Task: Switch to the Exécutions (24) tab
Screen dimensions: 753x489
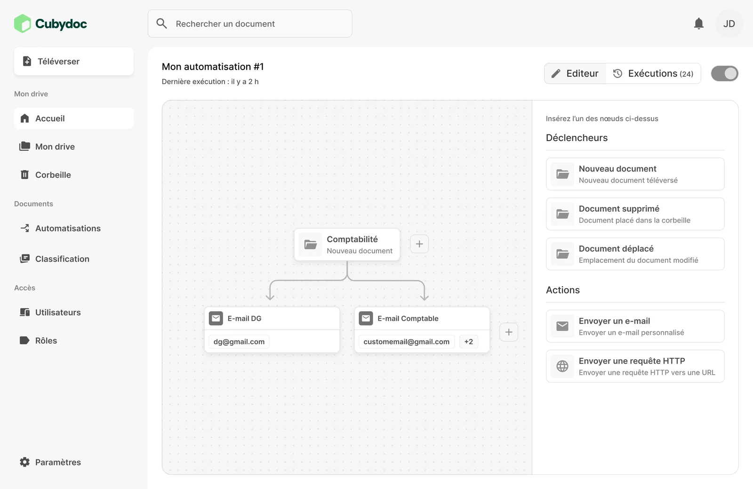Action: point(653,73)
